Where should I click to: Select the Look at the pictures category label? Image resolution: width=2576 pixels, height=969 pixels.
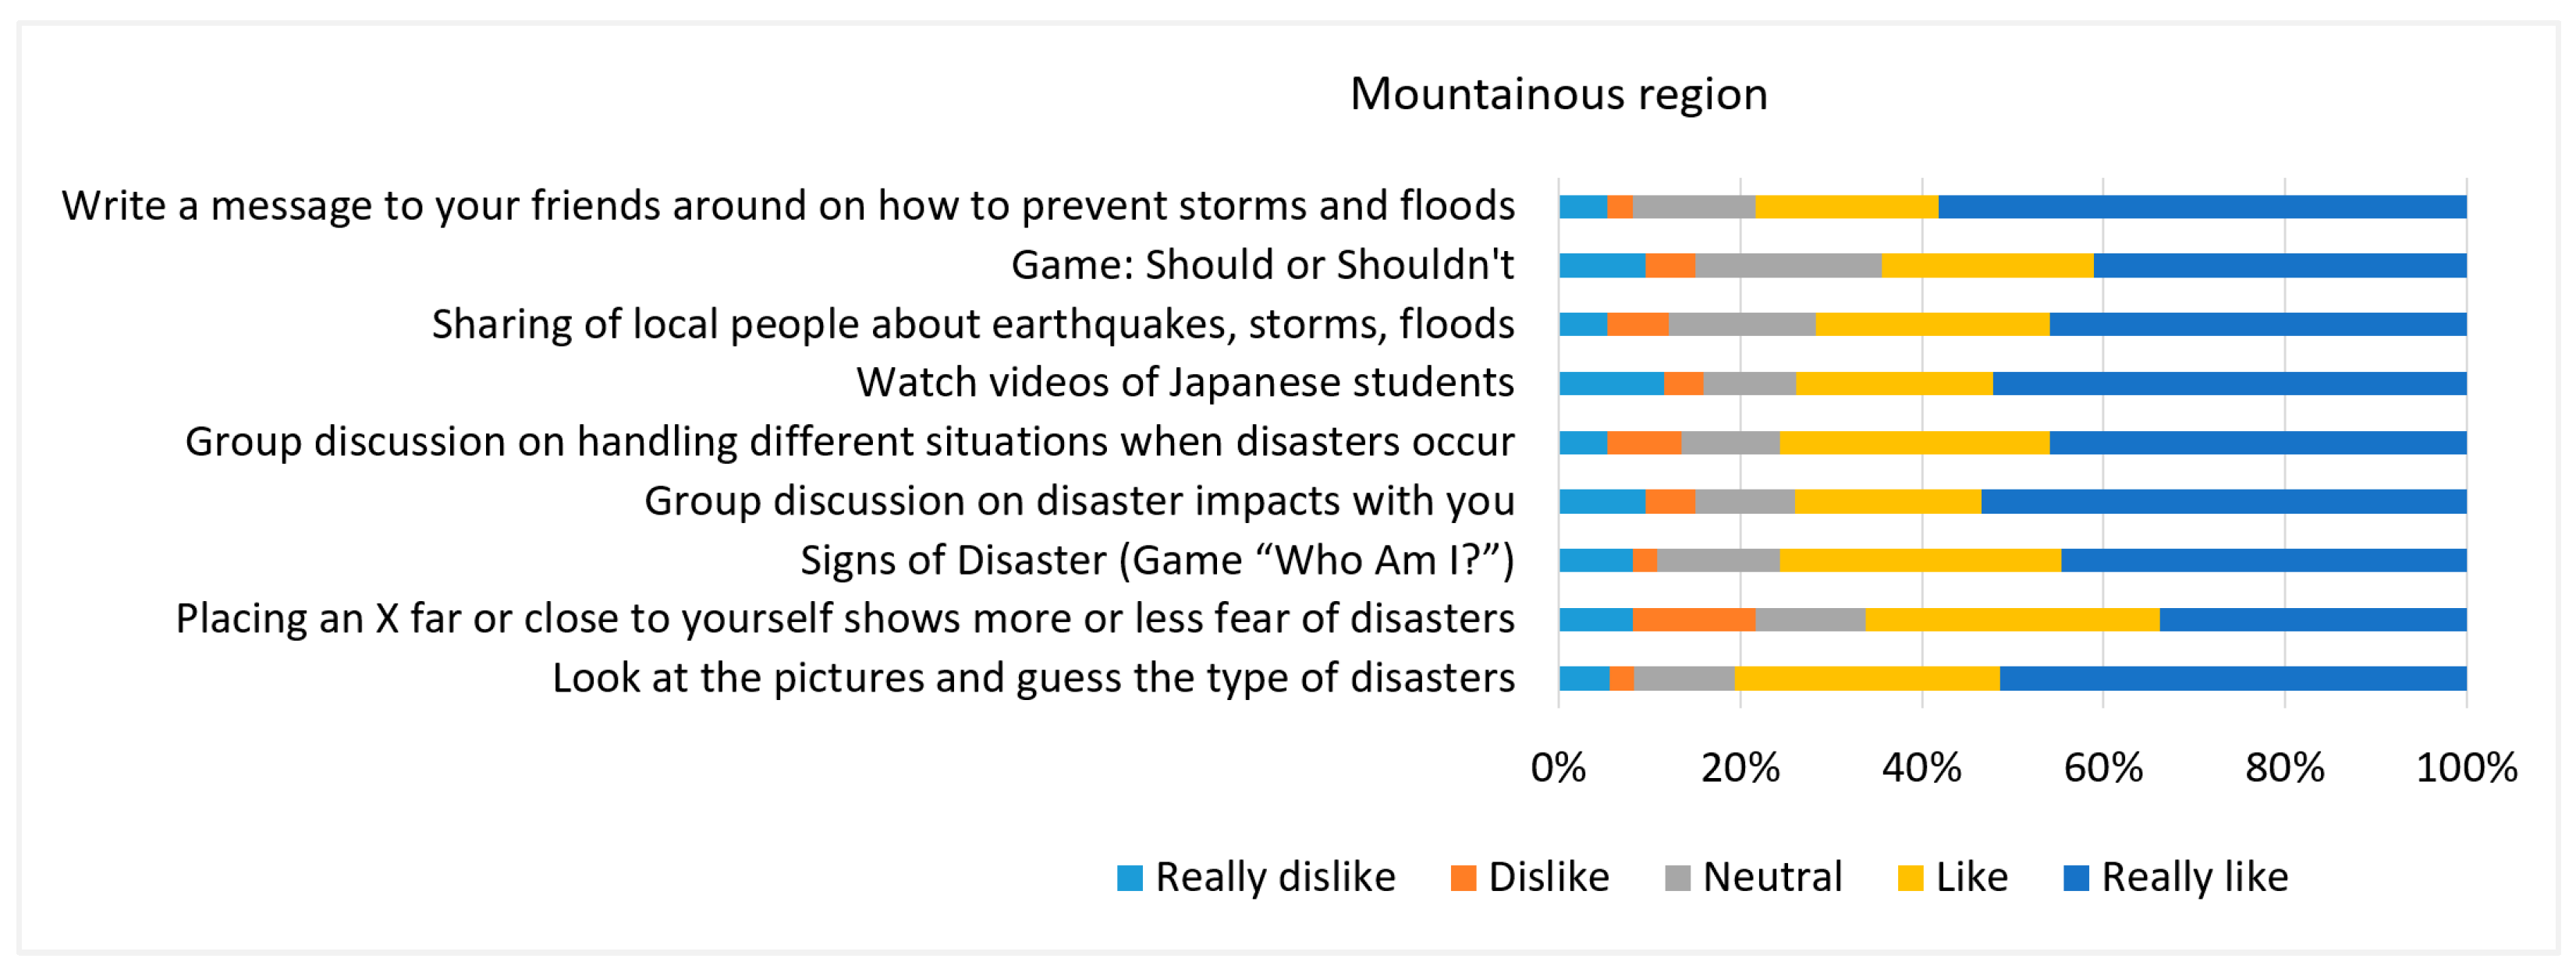[x=1034, y=678]
